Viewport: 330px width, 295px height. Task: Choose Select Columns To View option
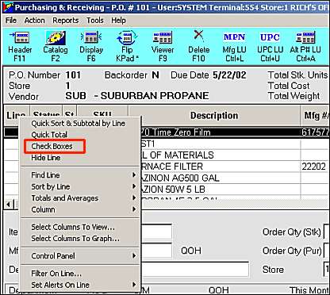point(79,227)
